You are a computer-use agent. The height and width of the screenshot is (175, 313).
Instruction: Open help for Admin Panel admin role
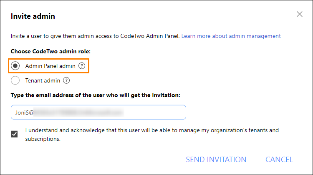click(x=82, y=66)
